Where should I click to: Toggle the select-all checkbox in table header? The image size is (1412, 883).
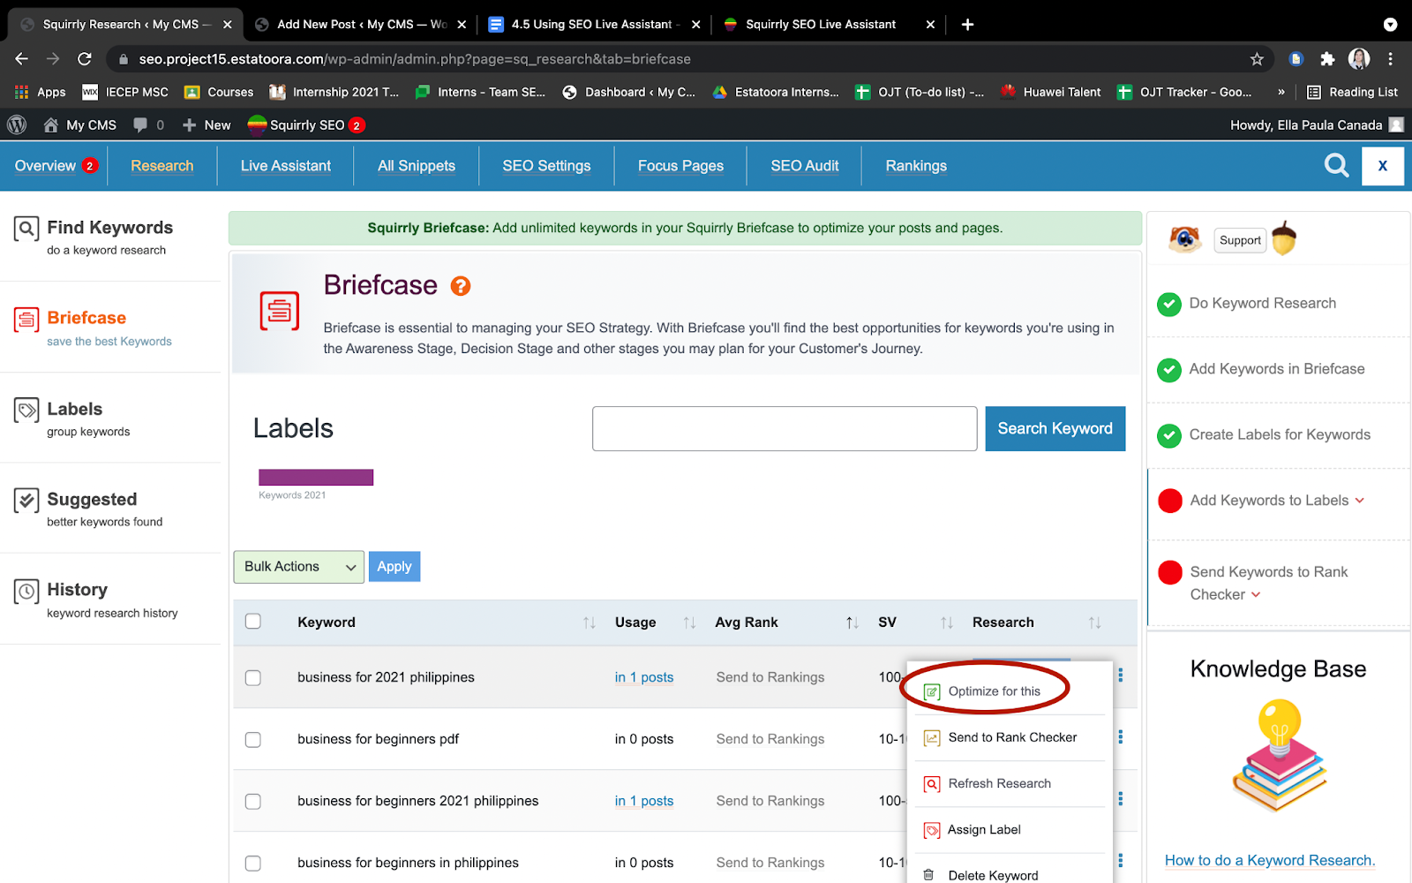[253, 622]
